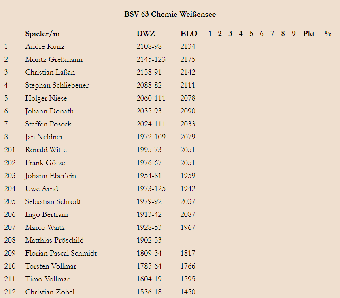
Task: Click on Christian Laßan's name
Action: click(50, 72)
